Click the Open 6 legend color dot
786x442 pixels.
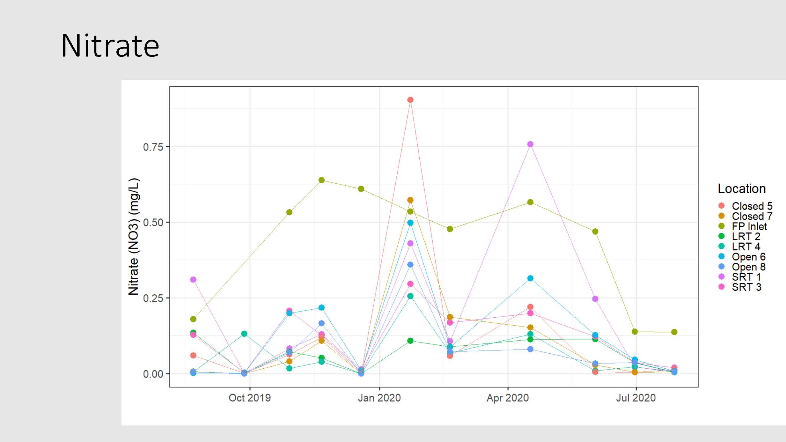click(x=722, y=256)
